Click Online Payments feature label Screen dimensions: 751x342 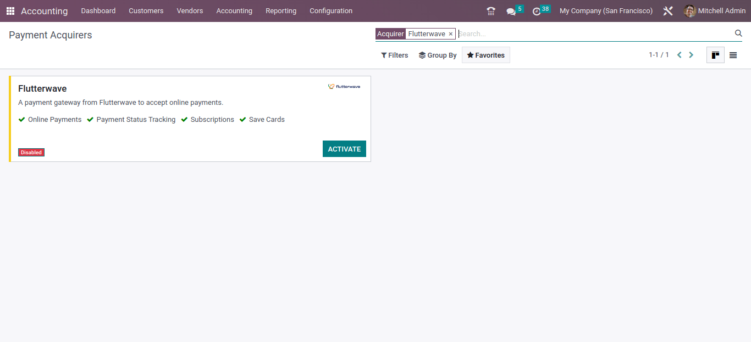pyautogui.click(x=54, y=120)
